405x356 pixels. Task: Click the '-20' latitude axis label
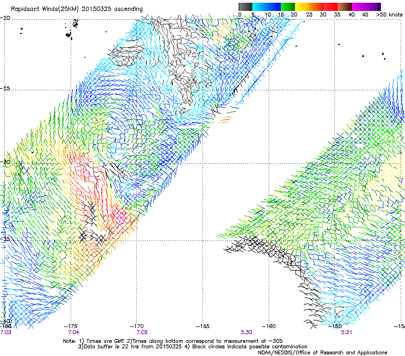pos(5,18)
